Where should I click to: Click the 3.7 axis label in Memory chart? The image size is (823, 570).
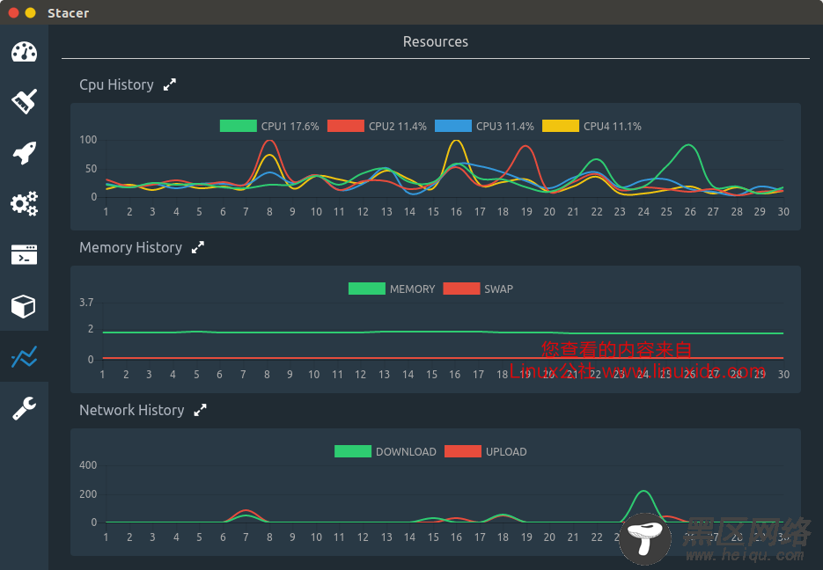86,303
